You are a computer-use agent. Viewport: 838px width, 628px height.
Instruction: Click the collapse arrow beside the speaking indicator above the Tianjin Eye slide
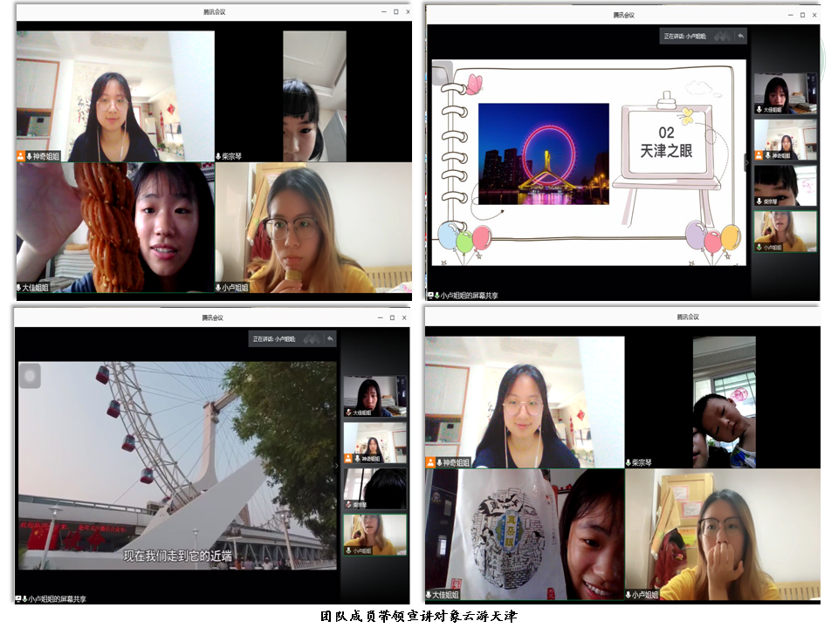[x=740, y=36]
